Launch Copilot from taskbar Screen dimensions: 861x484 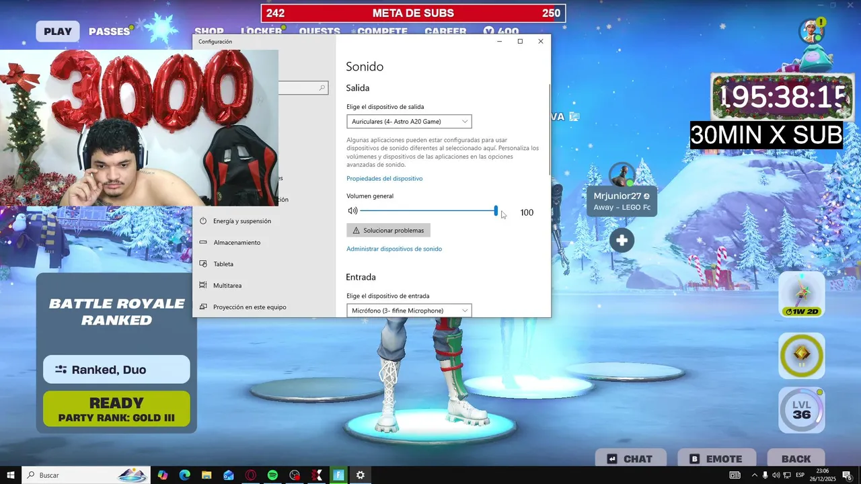163,475
